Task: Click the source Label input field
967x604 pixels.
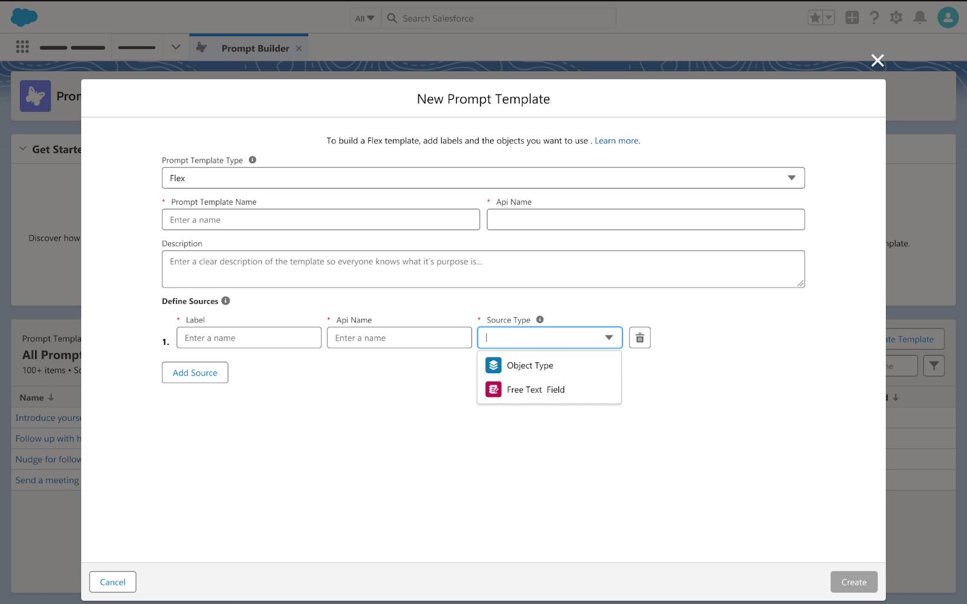Action: click(248, 338)
